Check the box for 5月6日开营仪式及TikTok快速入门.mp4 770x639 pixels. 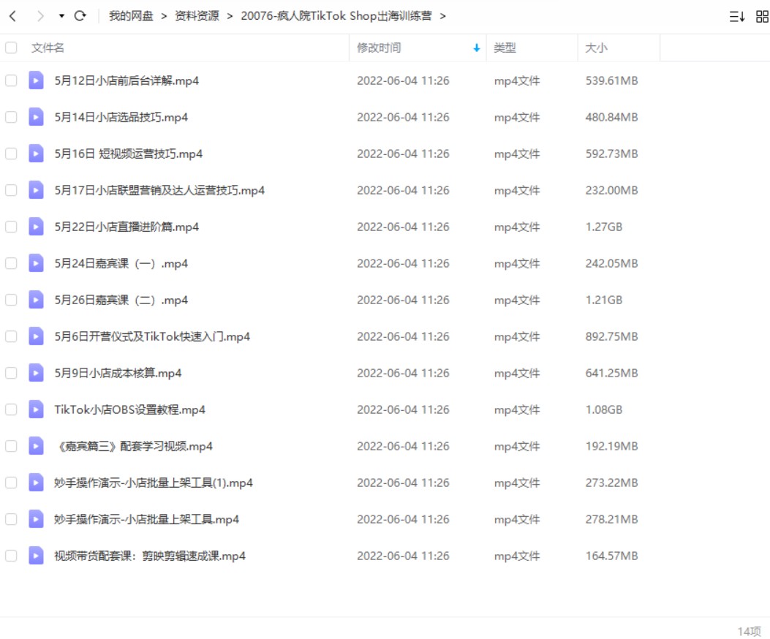[11, 336]
